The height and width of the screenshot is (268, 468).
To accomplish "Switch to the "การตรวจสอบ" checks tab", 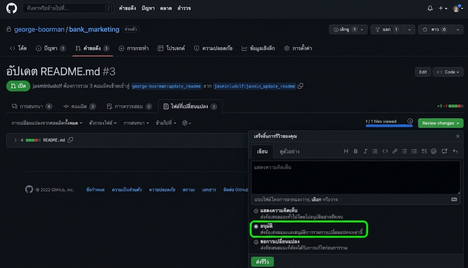I will pyautogui.click(x=129, y=106).
